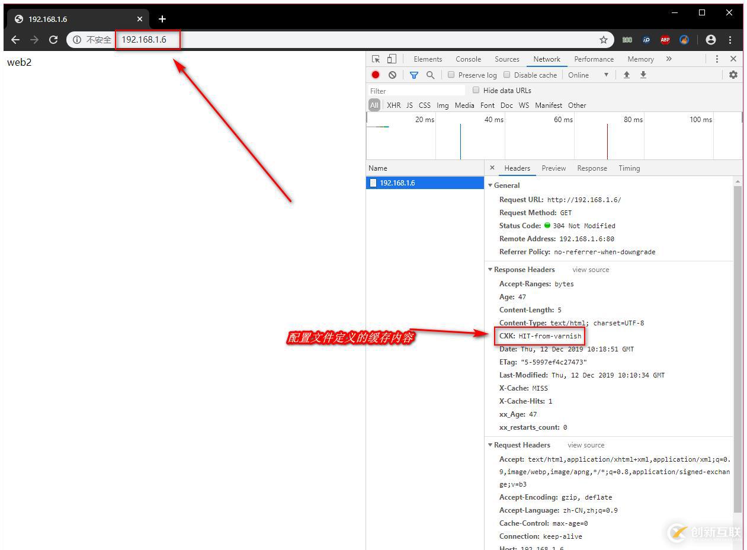The height and width of the screenshot is (550, 747).
Task: Select the Headers tab in request details
Action: click(517, 168)
